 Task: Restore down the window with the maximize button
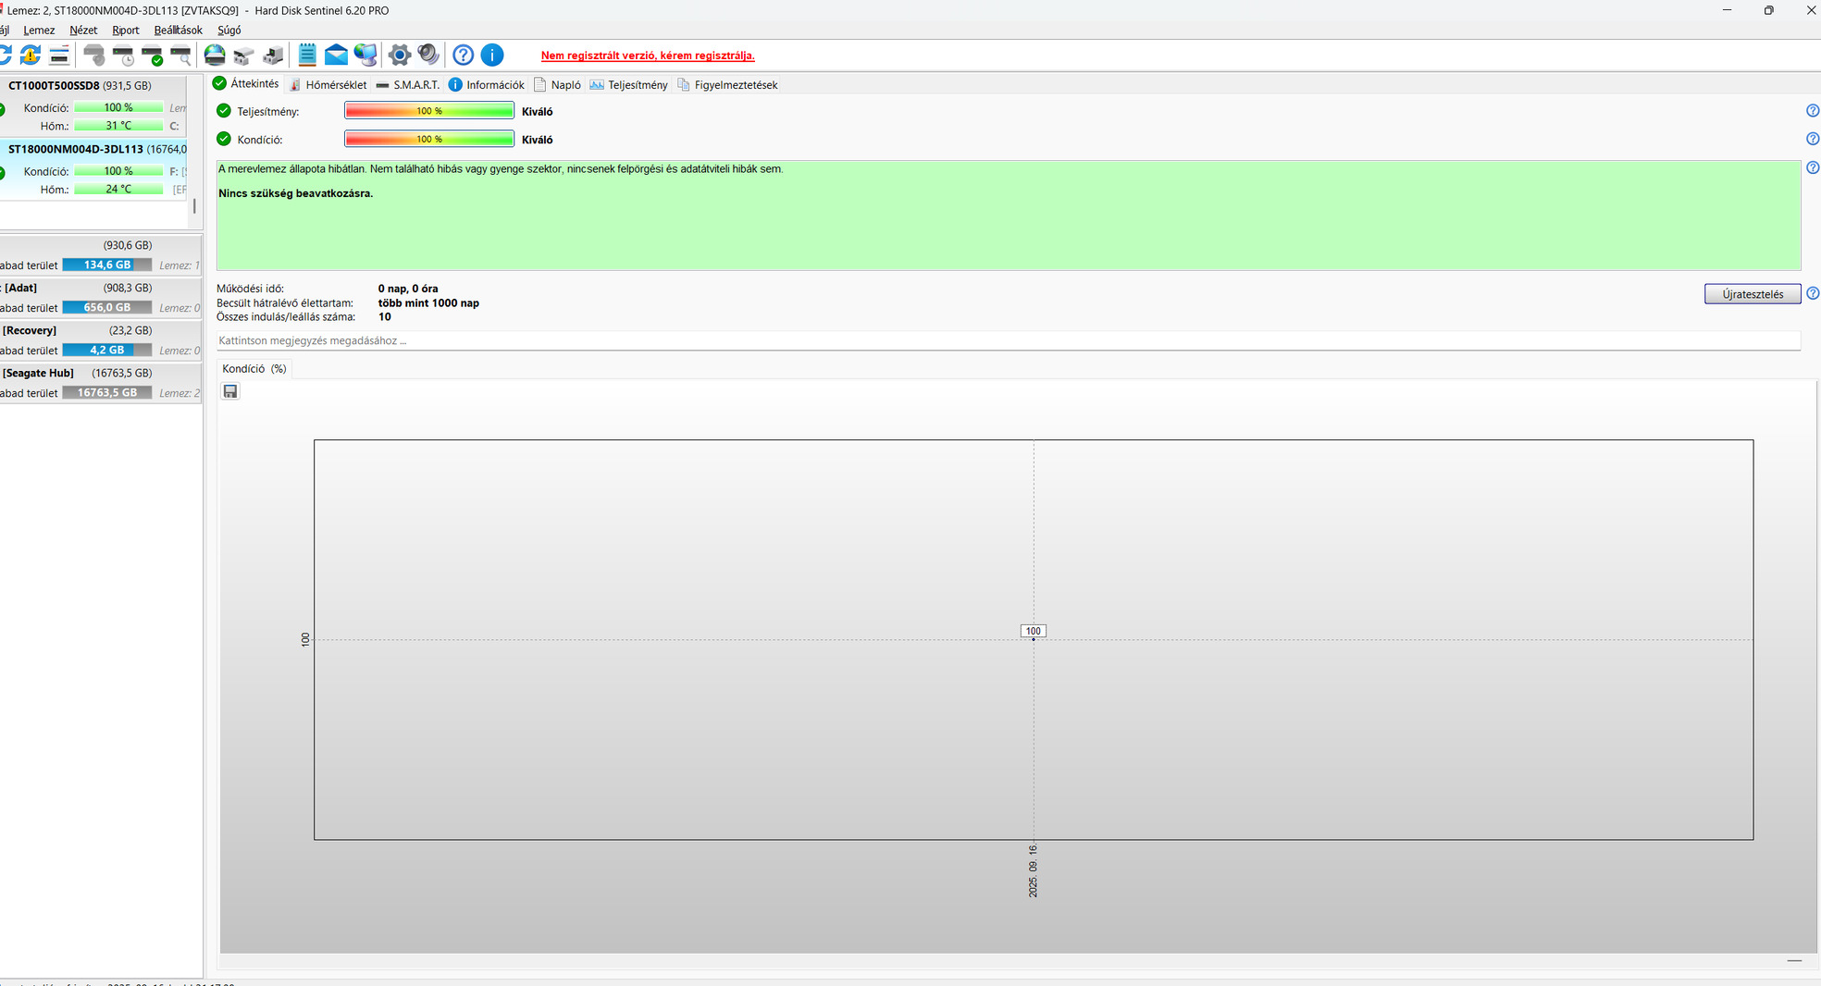pos(1768,10)
